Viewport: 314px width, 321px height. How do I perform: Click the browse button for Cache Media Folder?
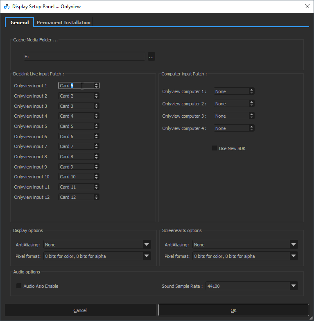(151, 57)
